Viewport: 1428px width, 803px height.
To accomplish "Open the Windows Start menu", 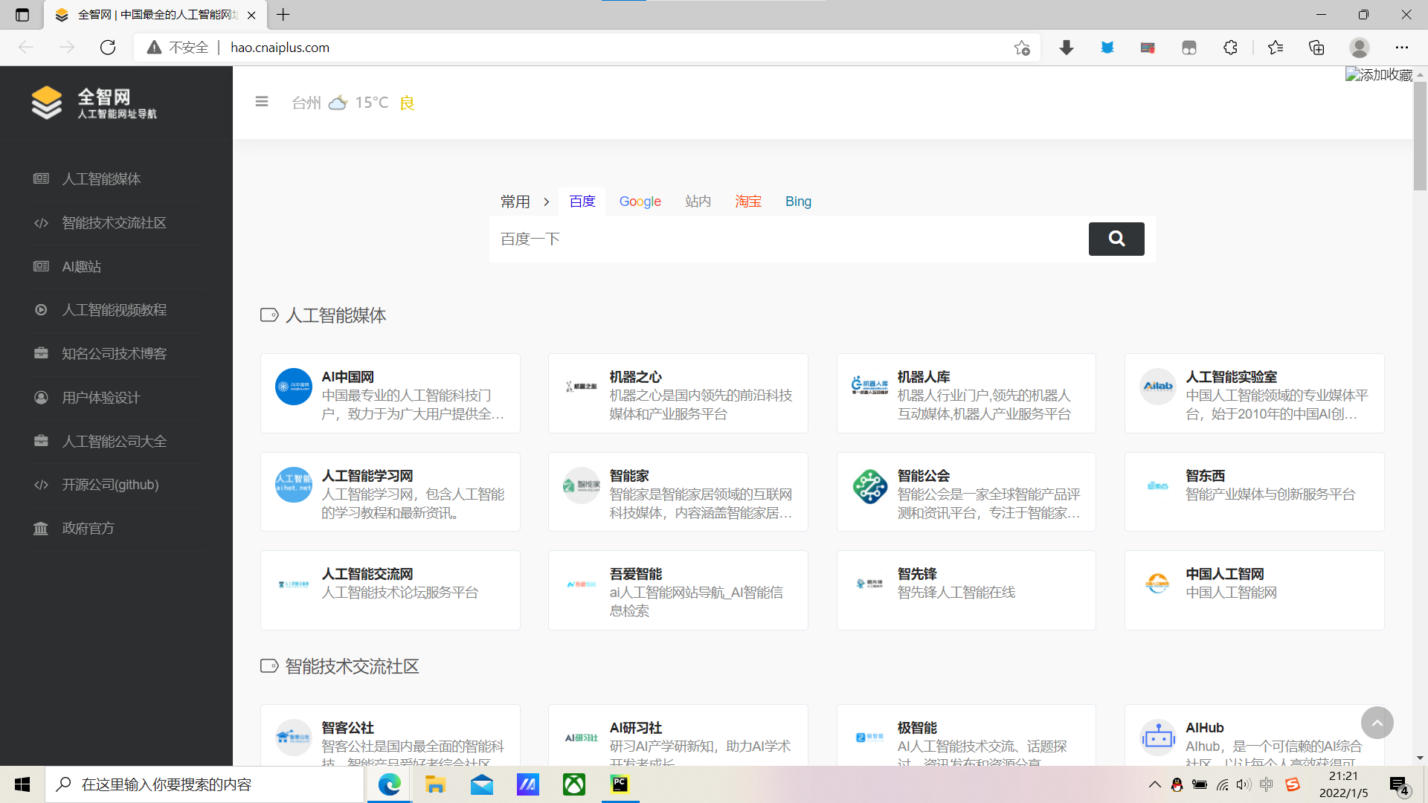I will tap(22, 784).
